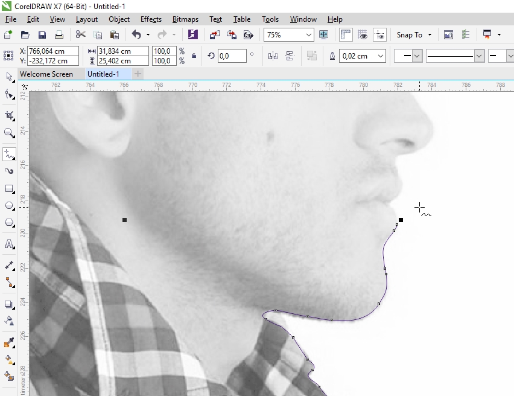Image resolution: width=514 pixels, height=396 pixels.
Task: Click the Undo button
Action: tap(136, 35)
